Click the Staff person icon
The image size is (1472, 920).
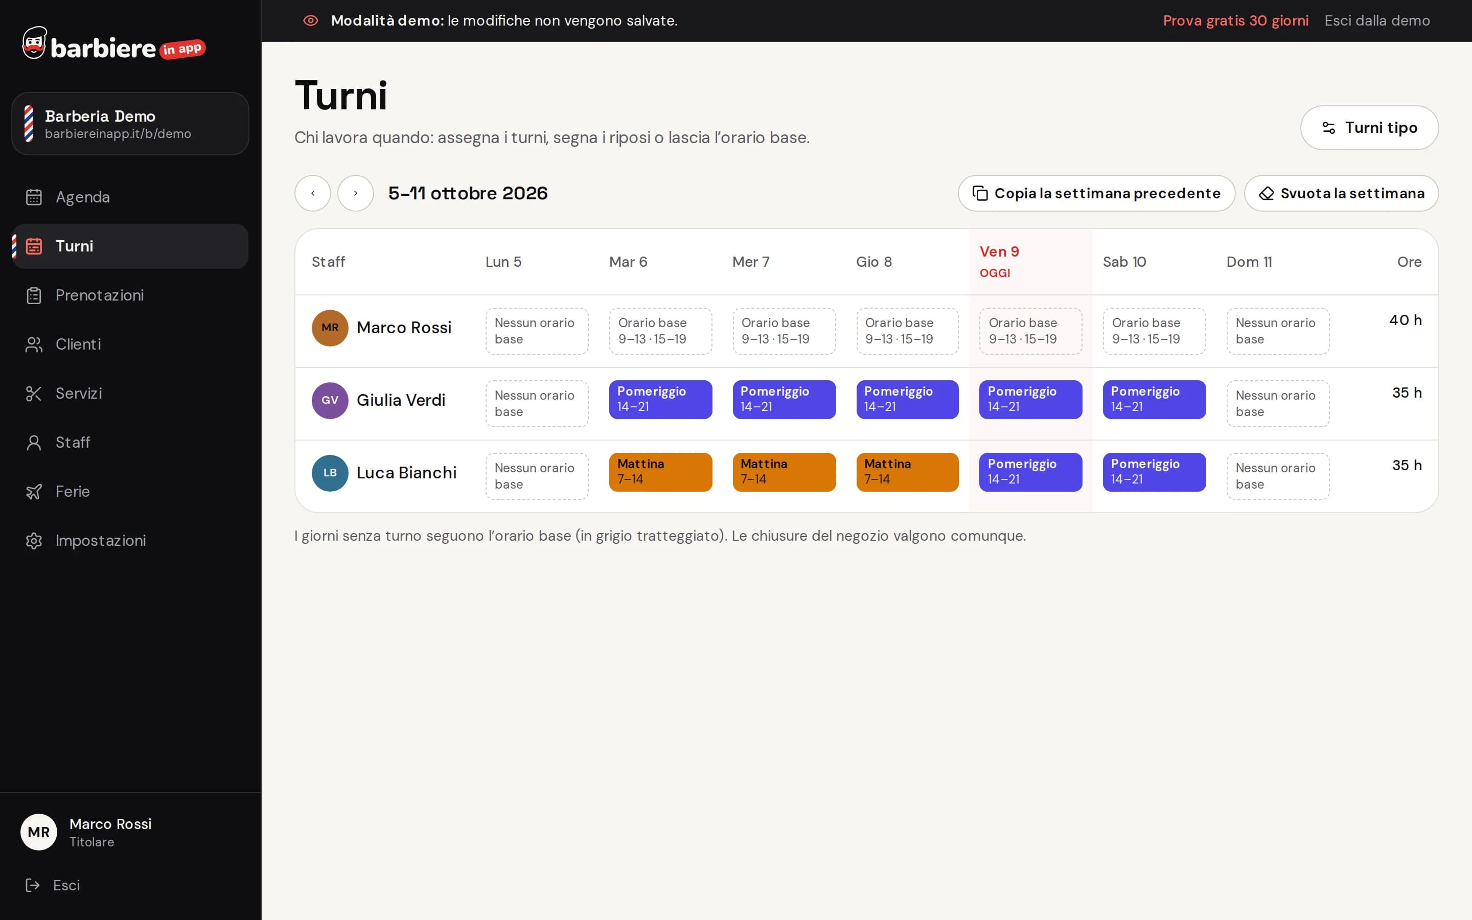[x=34, y=442]
